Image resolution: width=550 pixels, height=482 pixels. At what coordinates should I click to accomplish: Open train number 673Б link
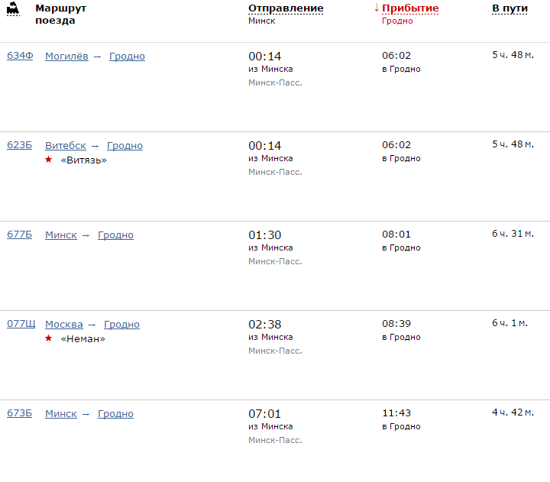click(20, 414)
